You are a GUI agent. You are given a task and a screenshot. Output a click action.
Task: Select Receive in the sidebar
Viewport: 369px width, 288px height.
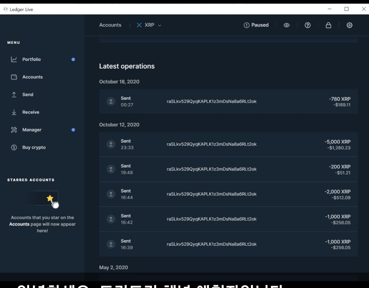tap(43, 112)
